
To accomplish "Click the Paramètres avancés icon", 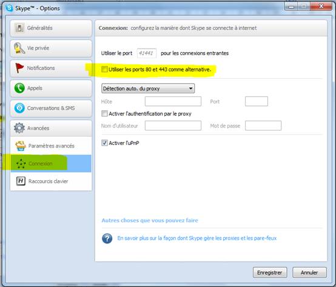I will (21, 146).
